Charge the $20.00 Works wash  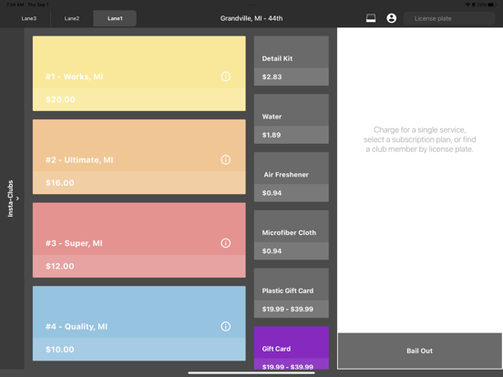pos(139,74)
